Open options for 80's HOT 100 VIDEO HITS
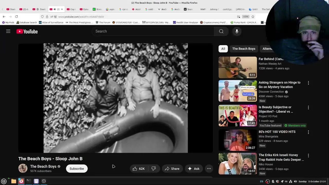This screenshot has height=185, width=329. 308,132
